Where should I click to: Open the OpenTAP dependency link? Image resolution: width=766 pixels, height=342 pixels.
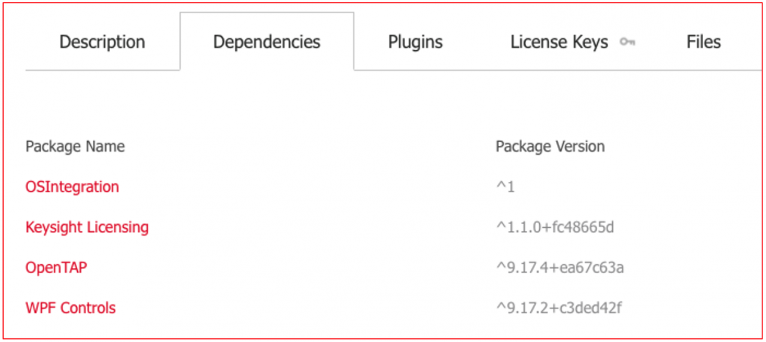pos(56,267)
